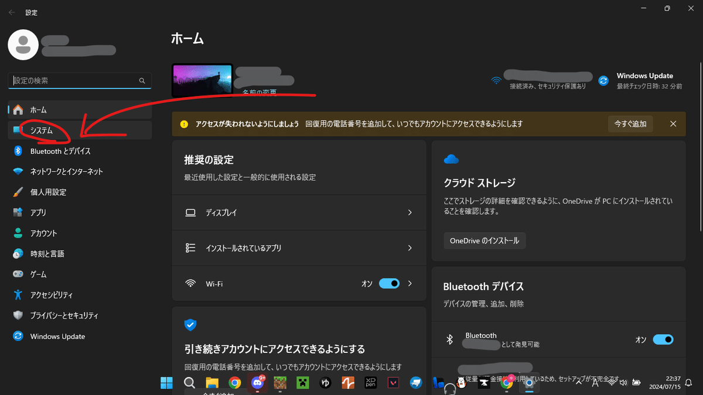Click the user profile avatar
The height and width of the screenshot is (395, 703).
(23, 44)
